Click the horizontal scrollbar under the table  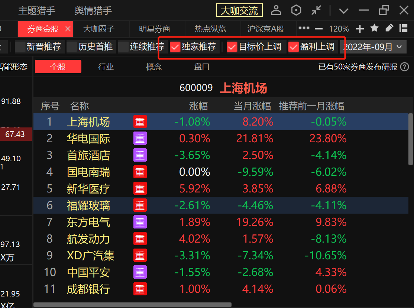point(133,305)
